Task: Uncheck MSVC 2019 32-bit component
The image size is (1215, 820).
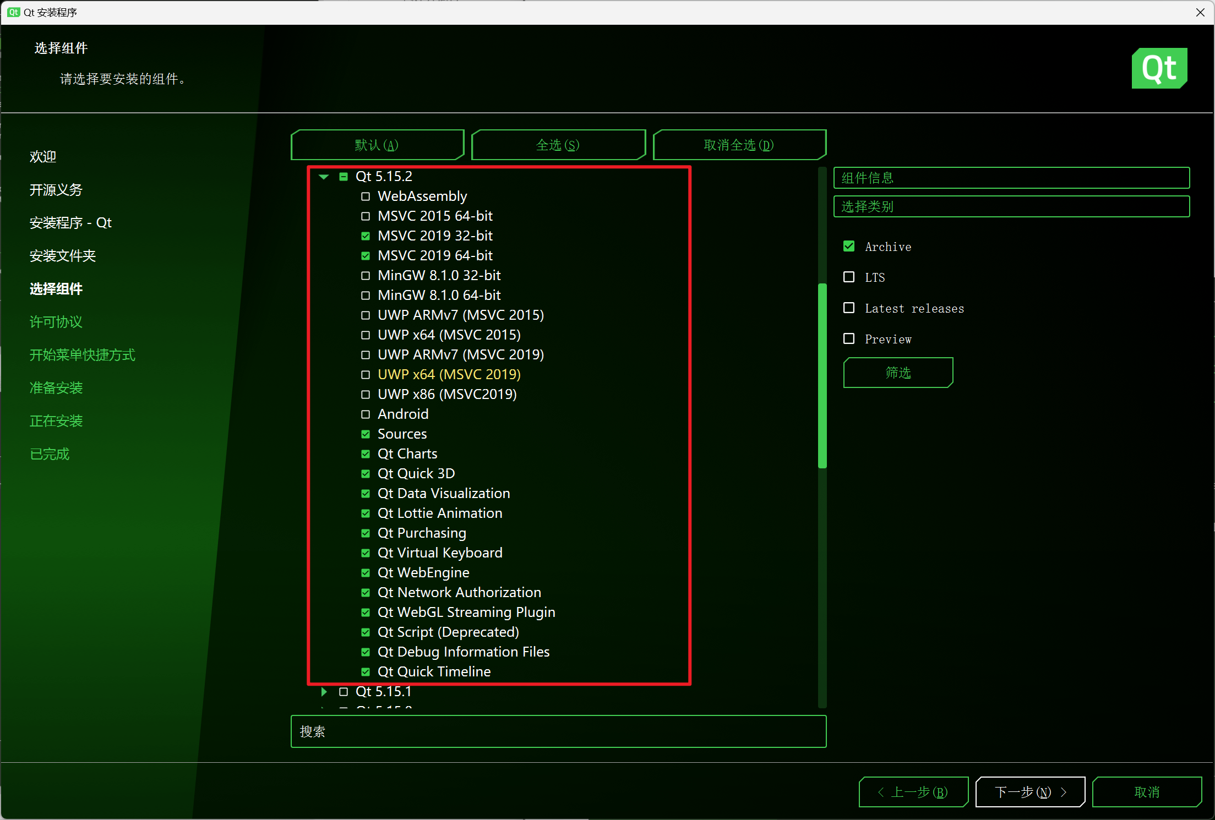Action: click(366, 236)
